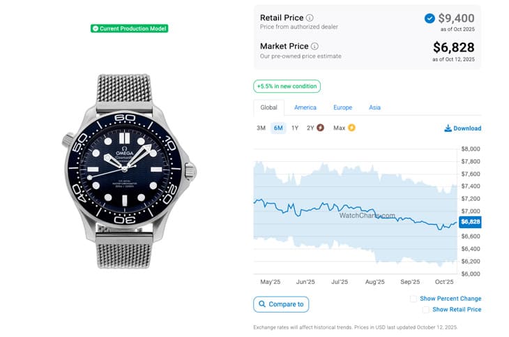Switch to the Europe tab
Screen dimensions: 509x337
(342, 107)
